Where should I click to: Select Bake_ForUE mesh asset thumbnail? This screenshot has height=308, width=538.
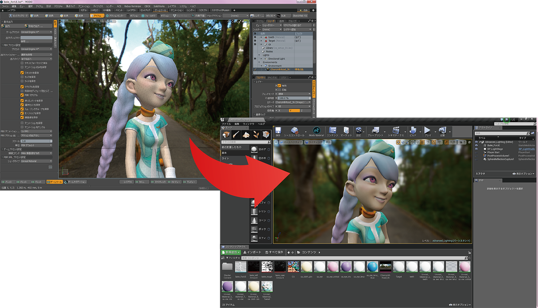[x=240, y=267]
